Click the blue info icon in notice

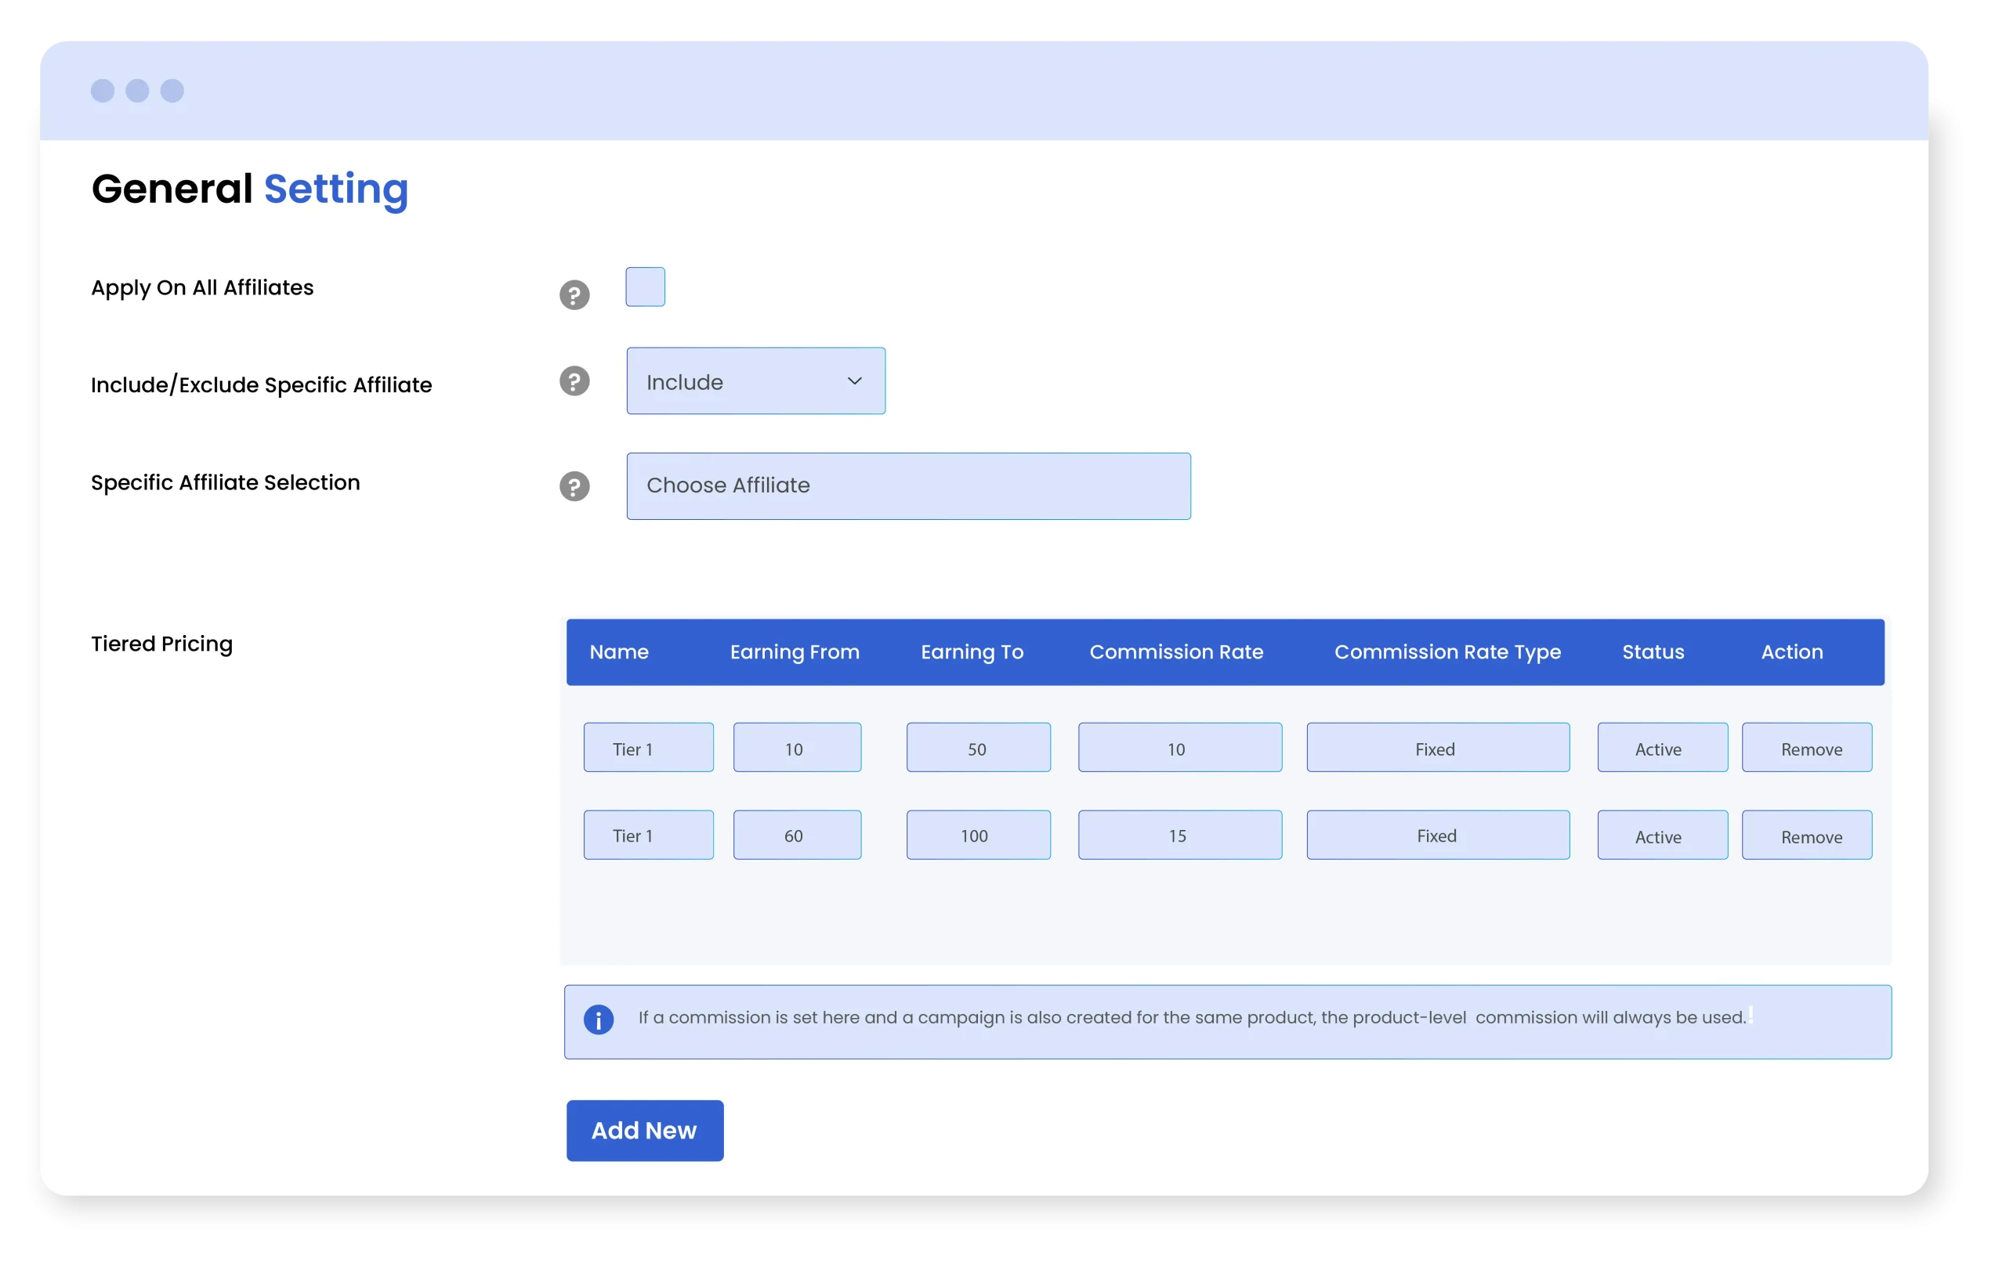(x=598, y=1020)
